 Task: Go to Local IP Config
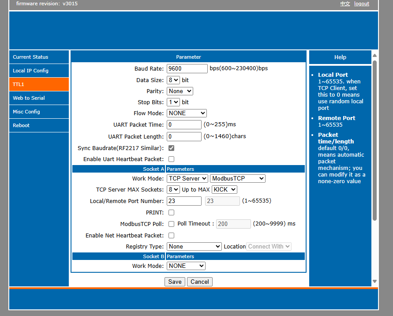tap(39, 71)
